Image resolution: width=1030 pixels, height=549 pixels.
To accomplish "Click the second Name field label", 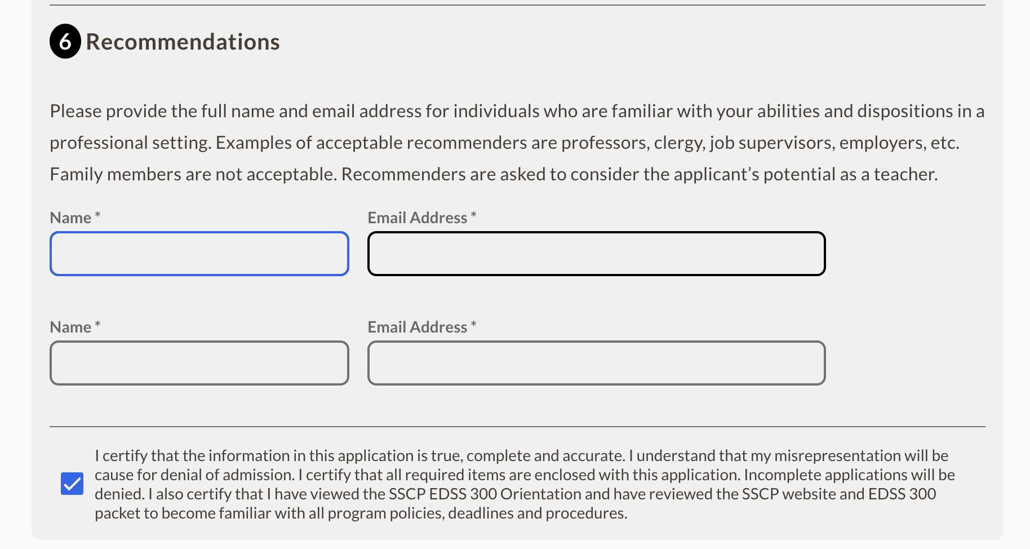I will (x=70, y=327).
